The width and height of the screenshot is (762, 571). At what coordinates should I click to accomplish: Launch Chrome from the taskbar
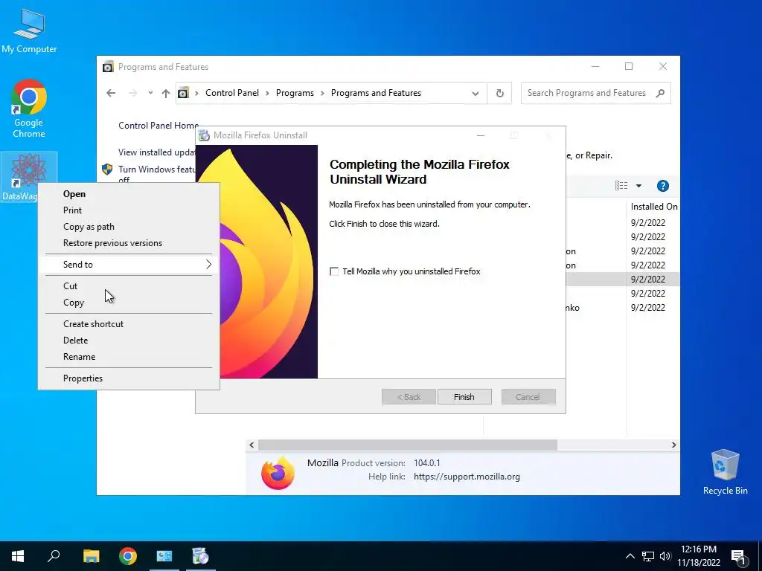128,556
